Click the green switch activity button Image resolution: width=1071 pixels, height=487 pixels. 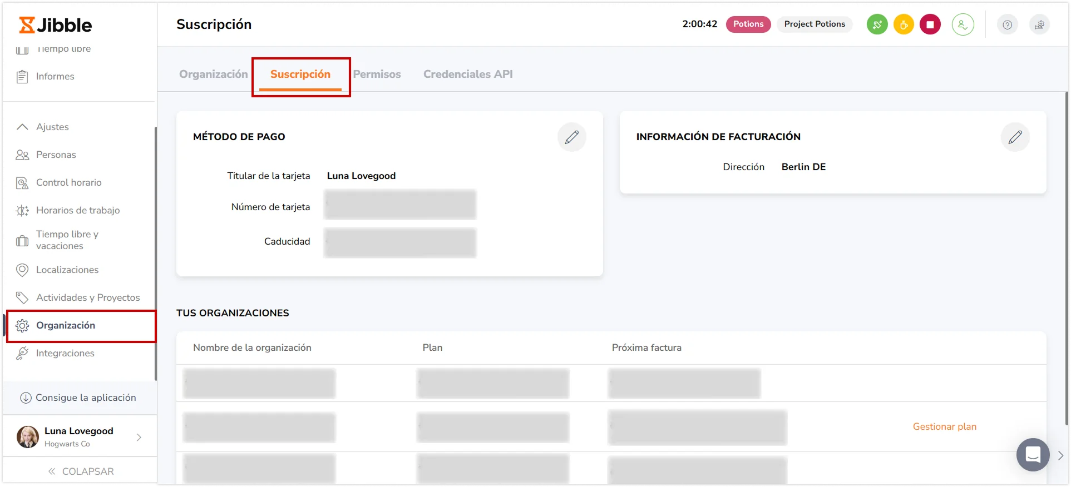point(877,24)
